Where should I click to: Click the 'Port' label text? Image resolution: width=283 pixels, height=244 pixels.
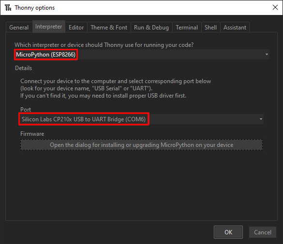click(x=26, y=110)
